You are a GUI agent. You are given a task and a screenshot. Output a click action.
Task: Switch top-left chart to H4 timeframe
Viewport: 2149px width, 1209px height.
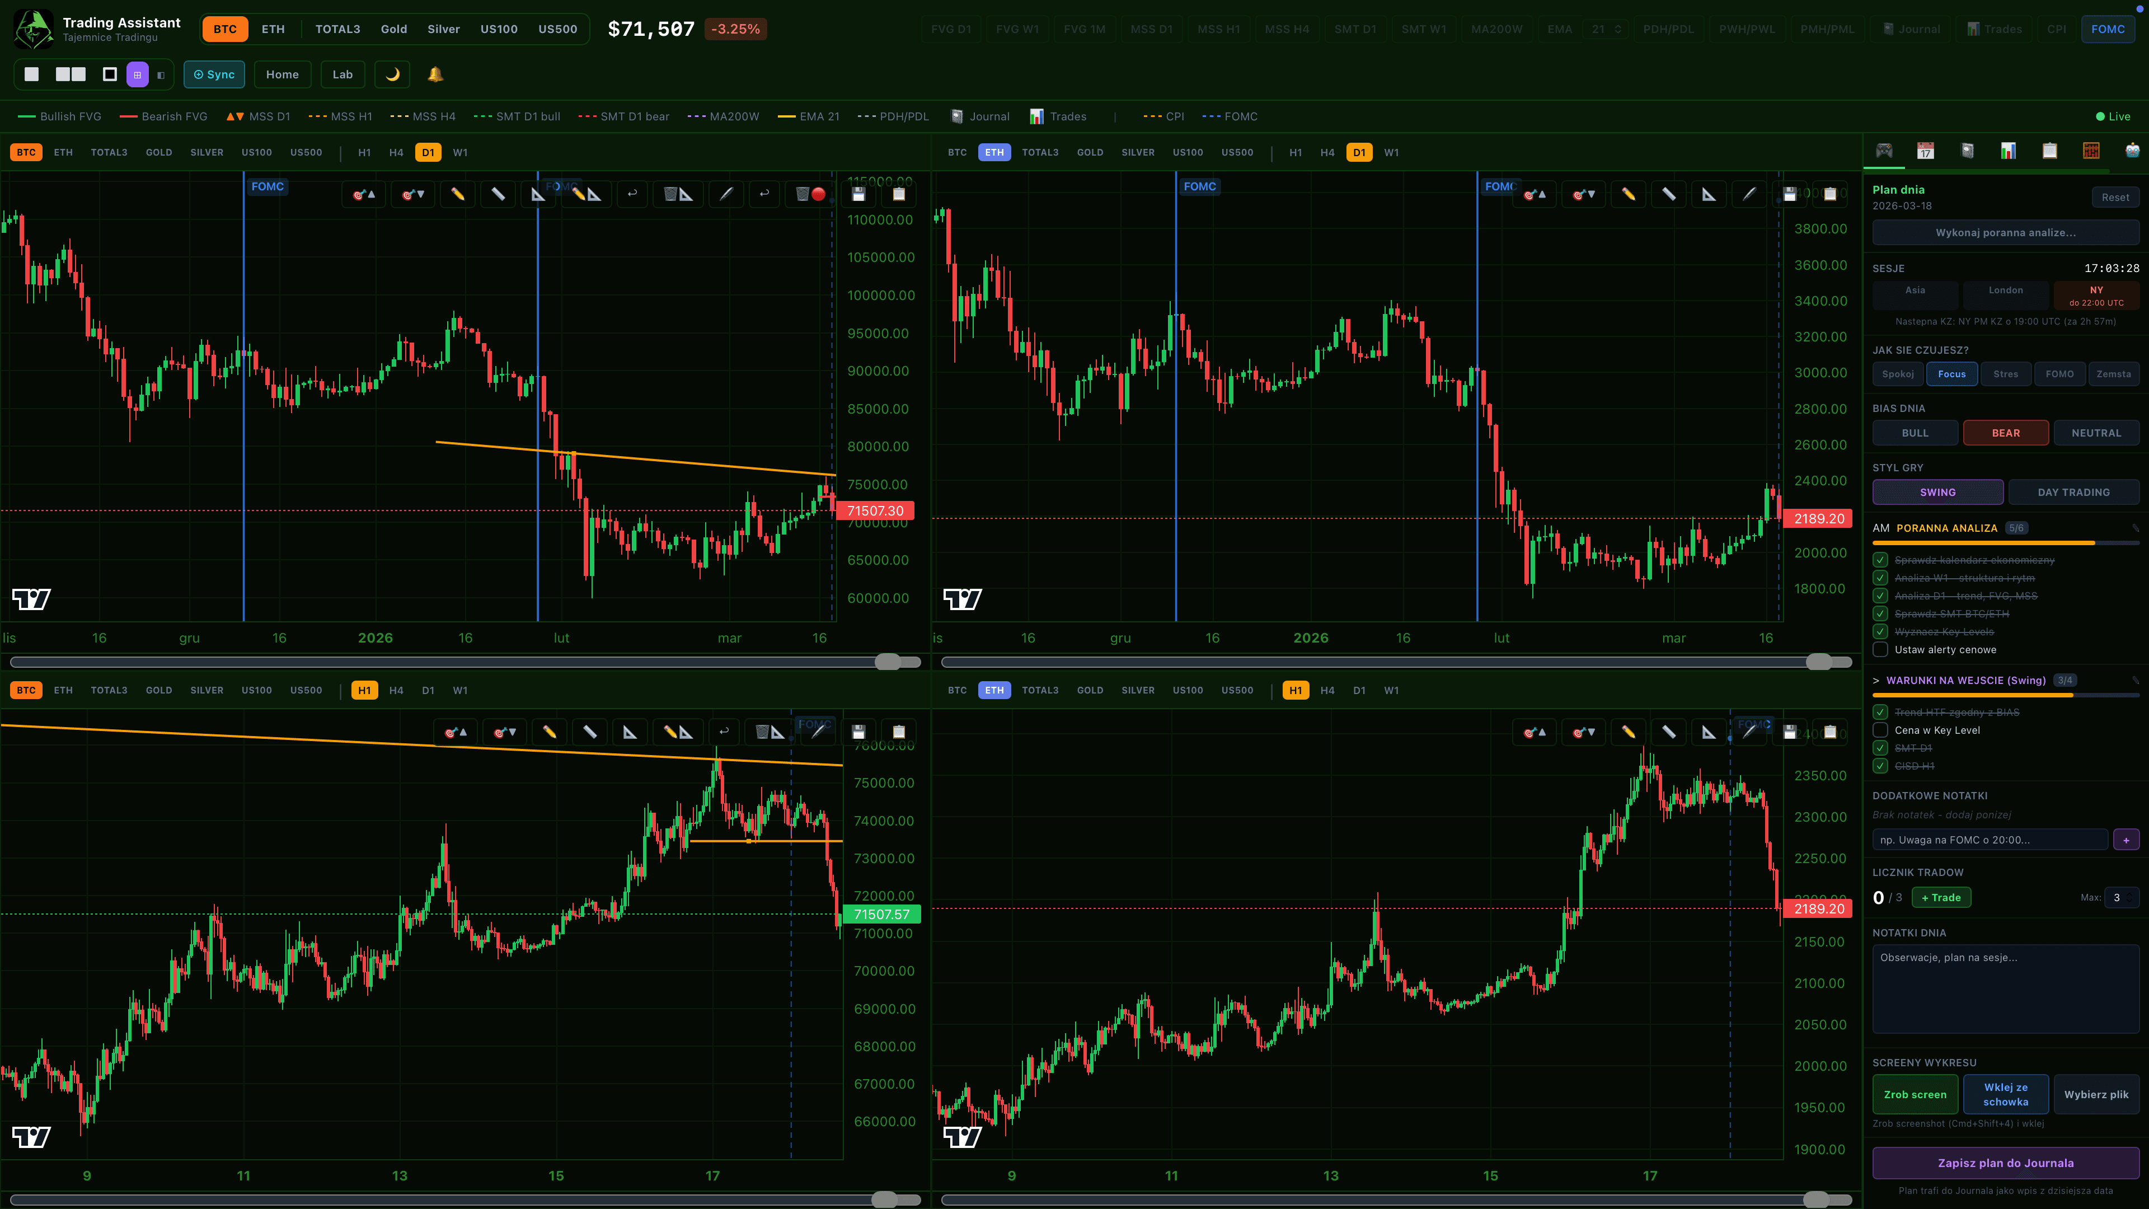point(396,153)
